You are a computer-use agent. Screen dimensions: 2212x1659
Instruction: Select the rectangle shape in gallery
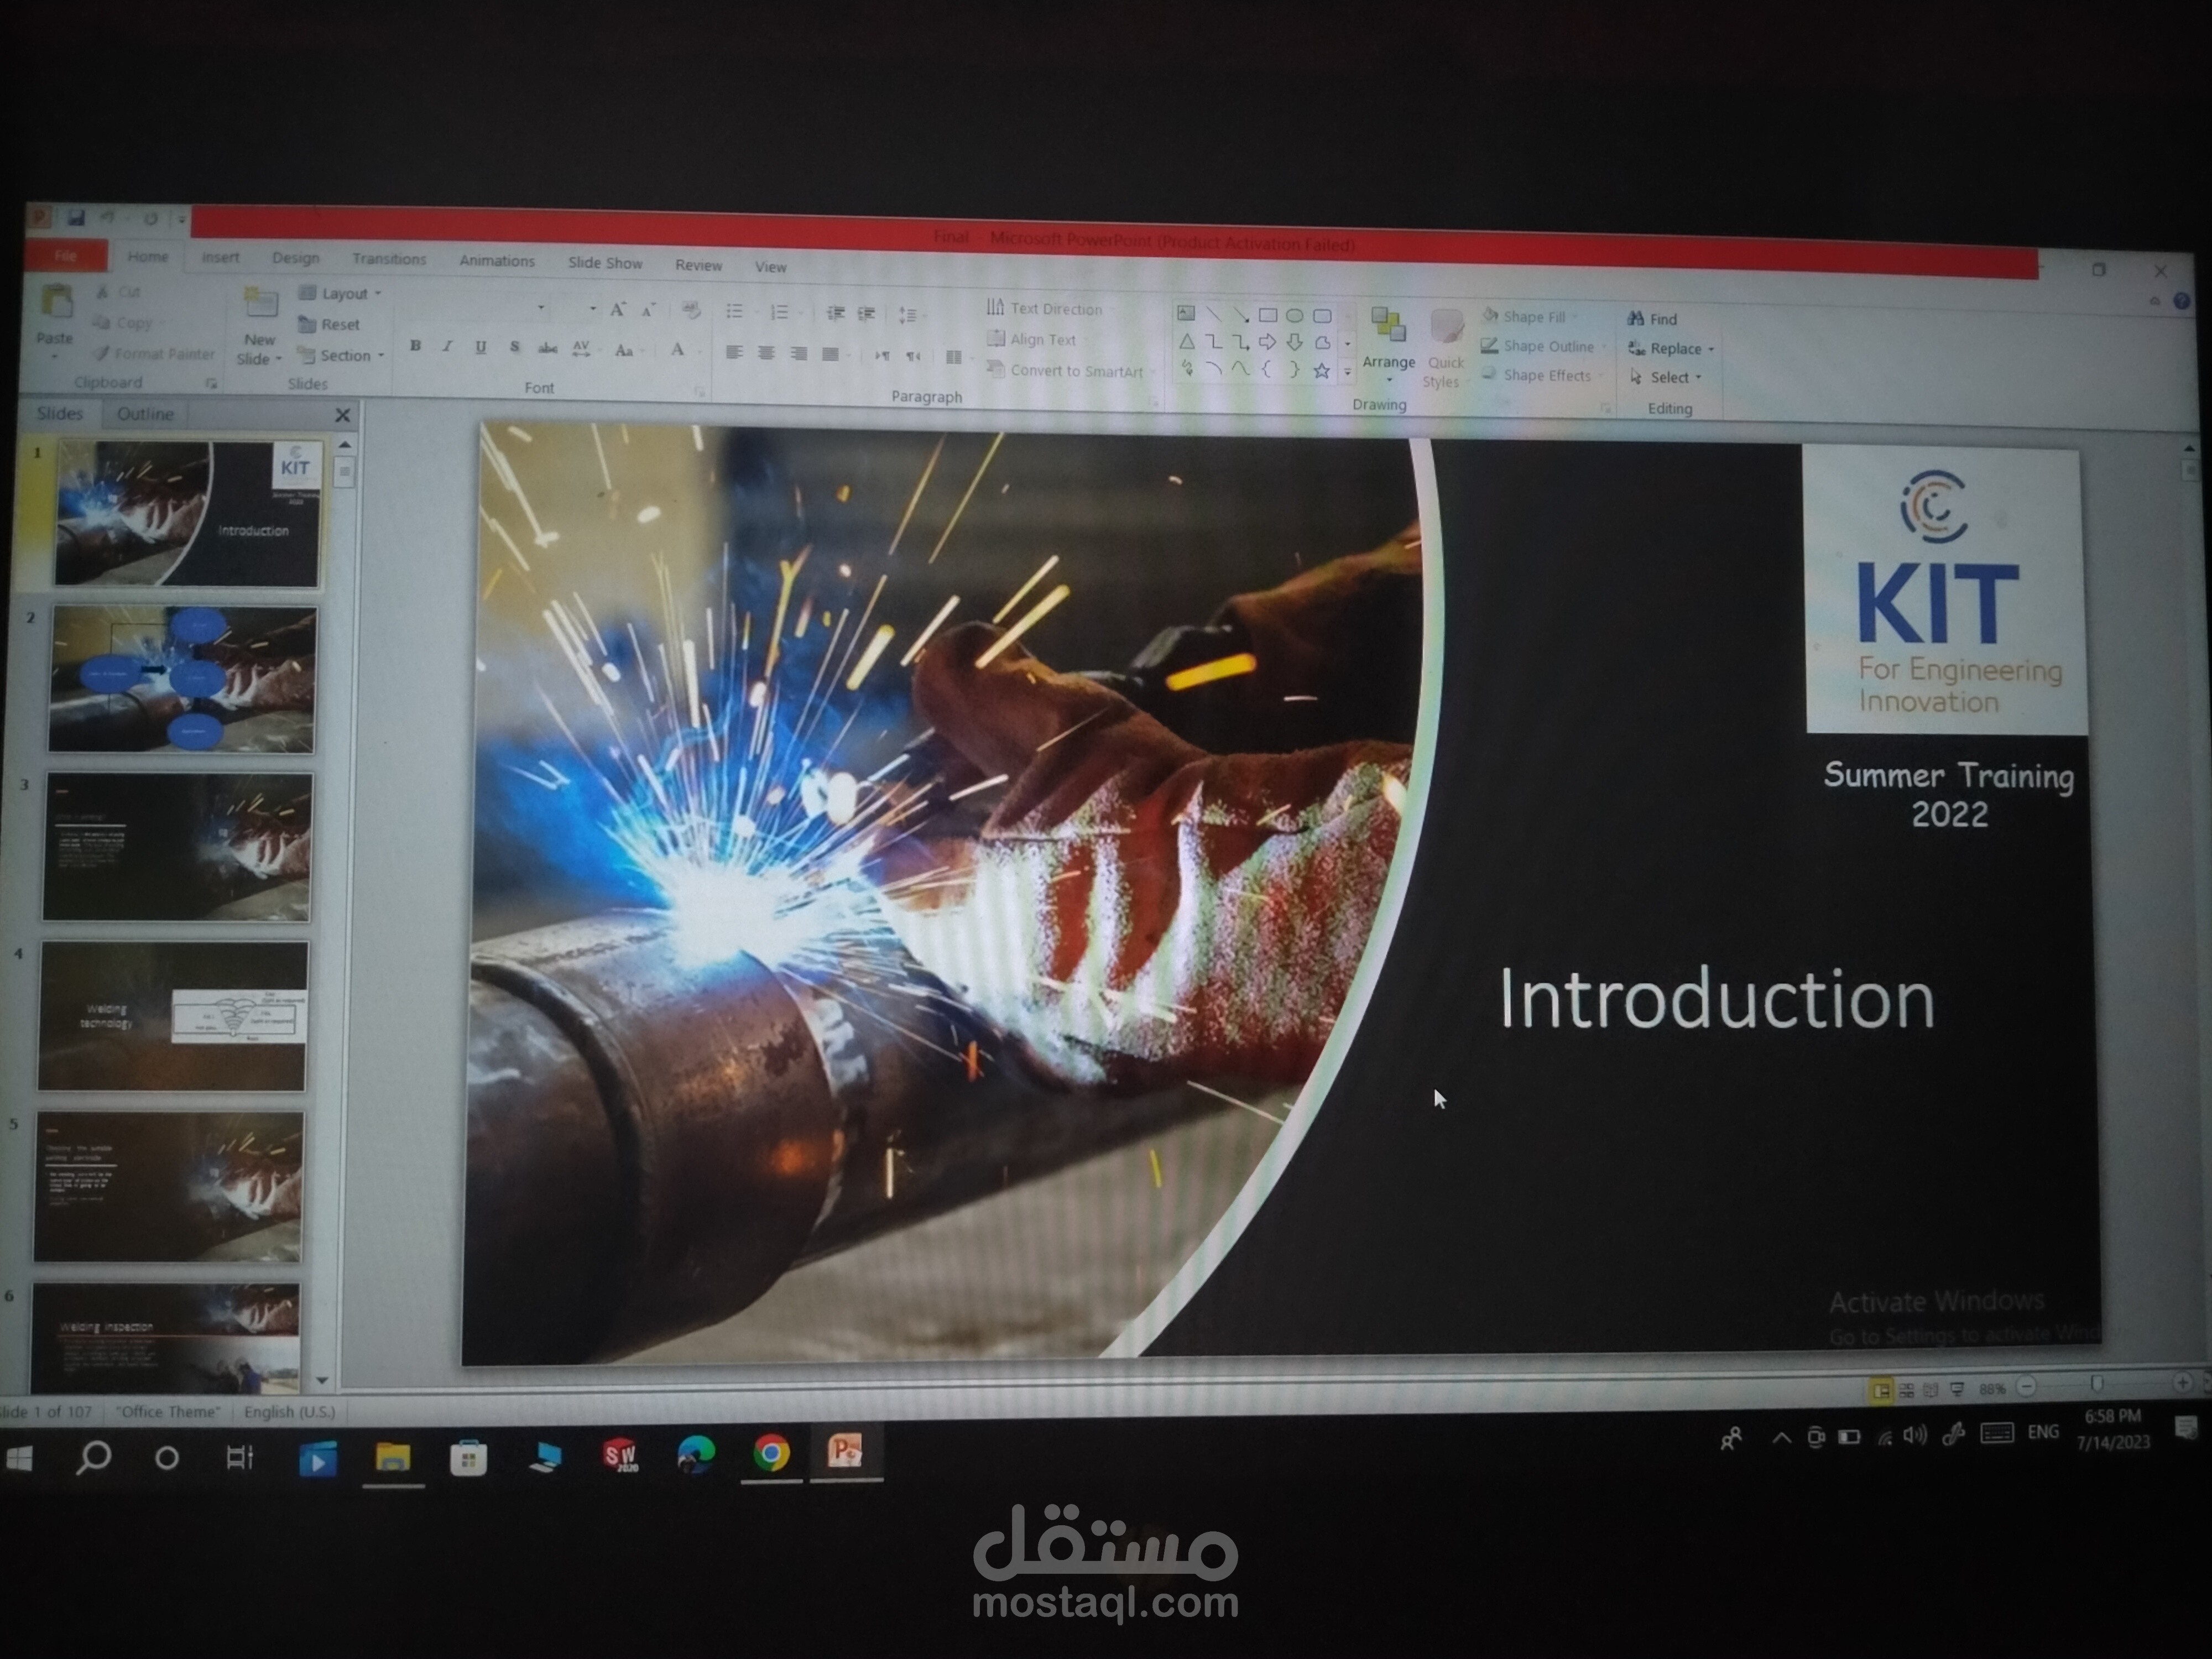click(1267, 316)
